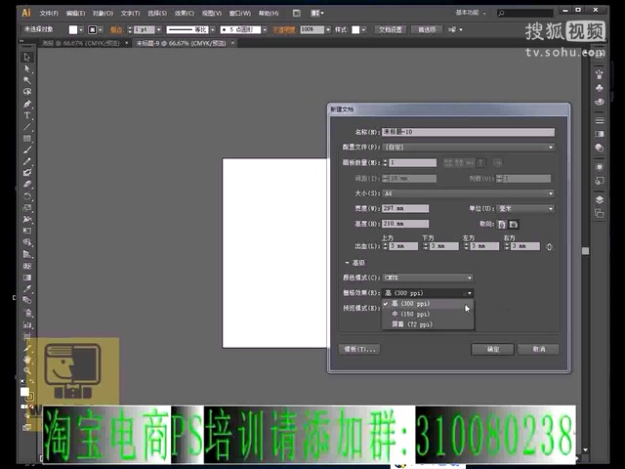The height and width of the screenshot is (469, 625).
Task: Open the 编辑(E) menu
Action: tap(76, 13)
